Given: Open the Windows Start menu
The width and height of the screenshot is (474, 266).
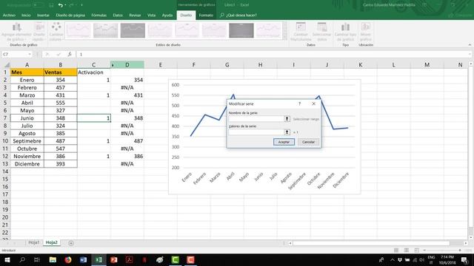Looking at the screenshot, I should coord(7,259).
